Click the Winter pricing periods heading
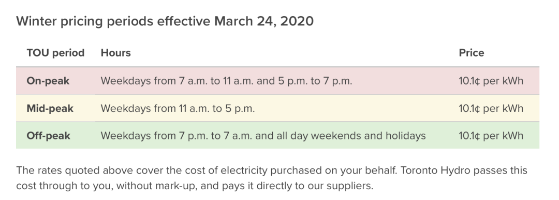The height and width of the screenshot is (200, 559). coord(165,21)
